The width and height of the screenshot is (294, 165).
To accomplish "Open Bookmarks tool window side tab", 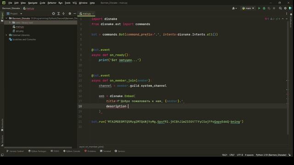I will coord(2,125).
